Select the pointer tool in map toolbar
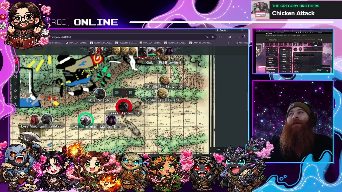 point(15,61)
